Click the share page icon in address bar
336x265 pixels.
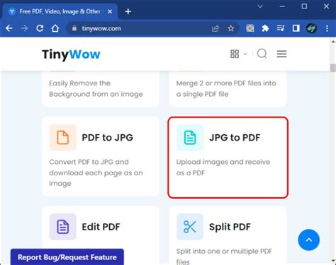[215, 28]
